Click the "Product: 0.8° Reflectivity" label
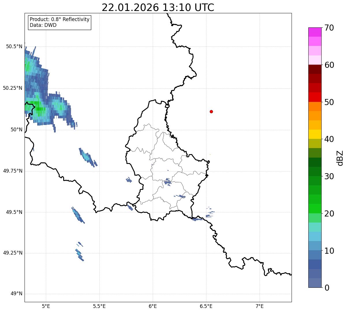 59,19
